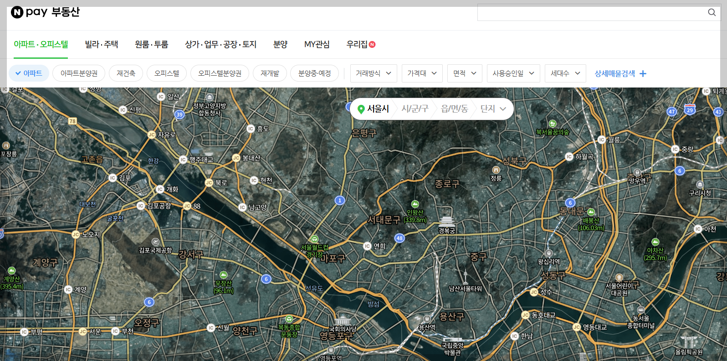Click the 경복궁 palace landmark icon
The height and width of the screenshot is (361, 727).
[447, 222]
